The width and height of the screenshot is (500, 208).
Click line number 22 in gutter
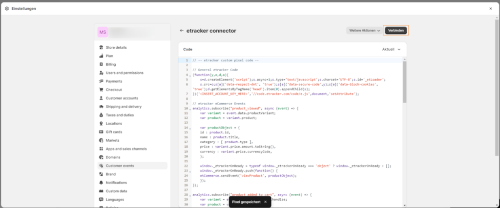tap(186, 166)
